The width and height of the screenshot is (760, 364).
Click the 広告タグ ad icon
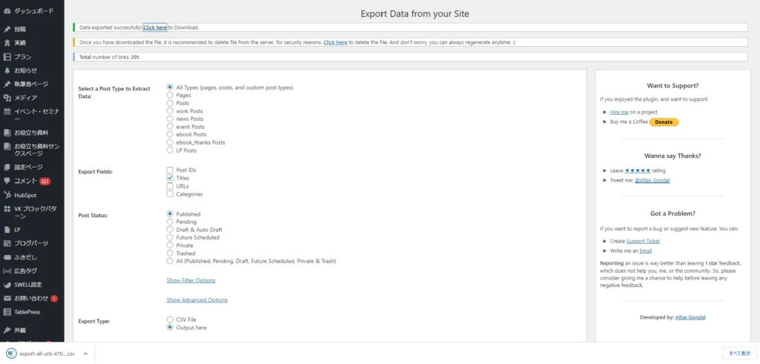(7, 271)
